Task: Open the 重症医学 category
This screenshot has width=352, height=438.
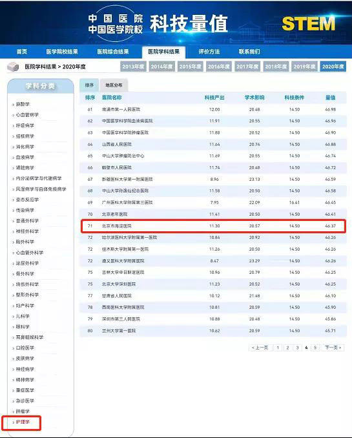Action: point(25,390)
